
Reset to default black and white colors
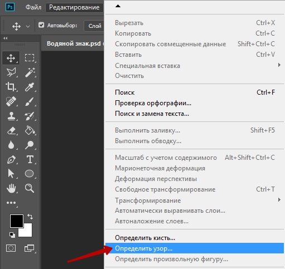(x=12, y=235)
